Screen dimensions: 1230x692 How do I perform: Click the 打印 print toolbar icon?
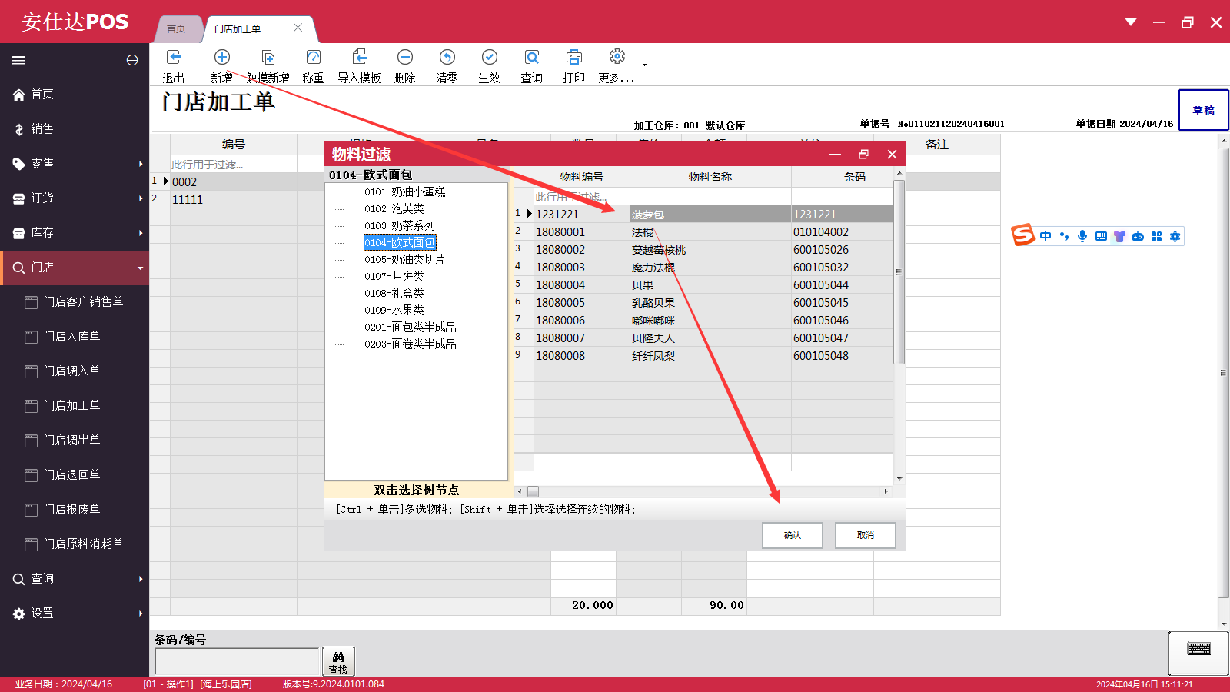coord(574,57)
